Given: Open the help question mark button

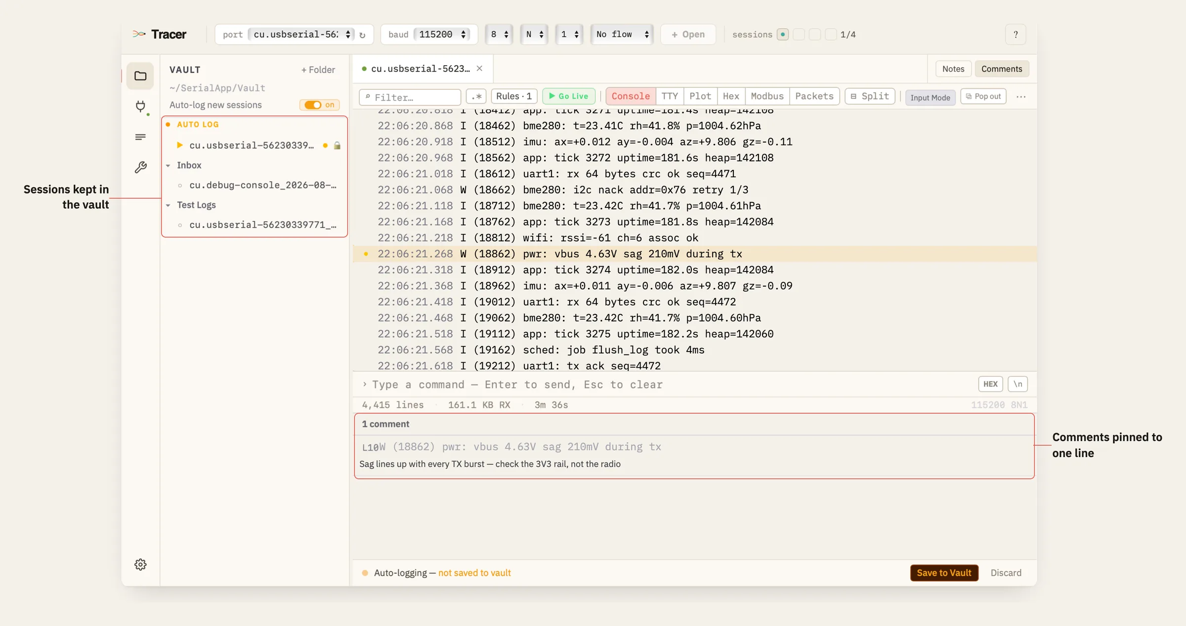Looking at the screenshot, I should pos(1016,35).
